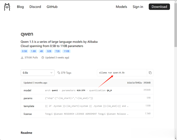Select the 32B size tag
Screen dimensions: 177x140
[49, 51]
